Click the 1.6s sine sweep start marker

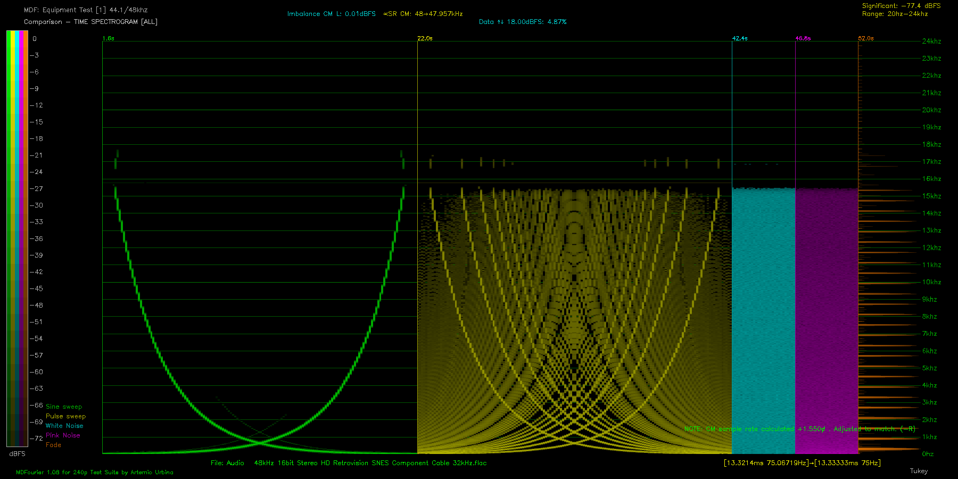[108, 38]
